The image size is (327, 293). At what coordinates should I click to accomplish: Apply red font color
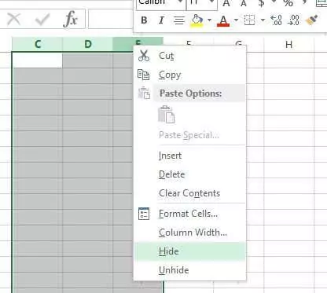point(223,20)
